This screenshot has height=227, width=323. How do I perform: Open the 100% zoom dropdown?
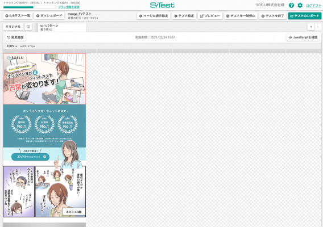point(12,46)
